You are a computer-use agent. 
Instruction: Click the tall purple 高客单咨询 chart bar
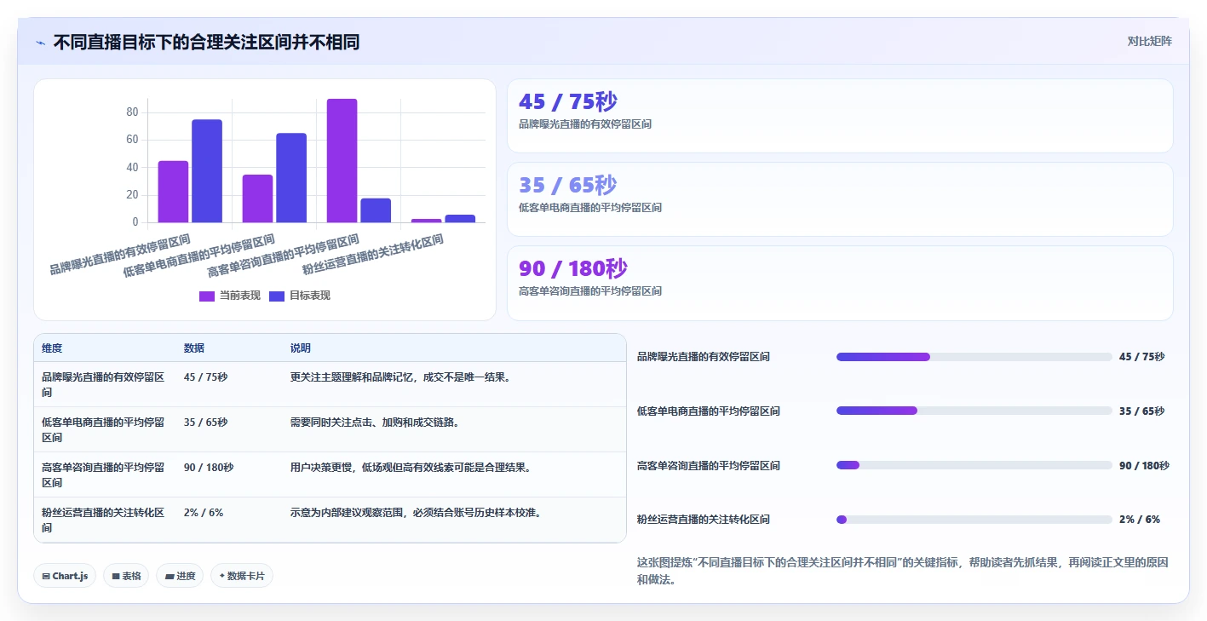point(342,161)
